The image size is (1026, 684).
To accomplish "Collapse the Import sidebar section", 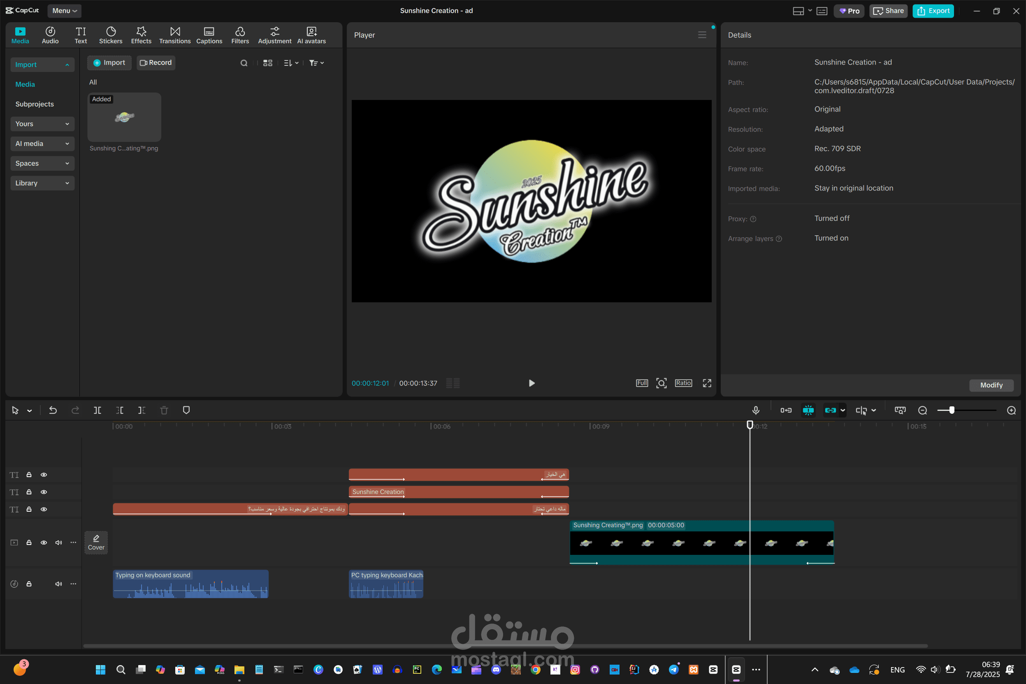I will [42, 65].
